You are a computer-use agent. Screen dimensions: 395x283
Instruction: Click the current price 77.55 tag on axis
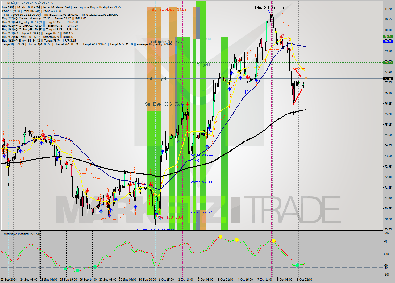pyautogui.click(x=388, y=78)
